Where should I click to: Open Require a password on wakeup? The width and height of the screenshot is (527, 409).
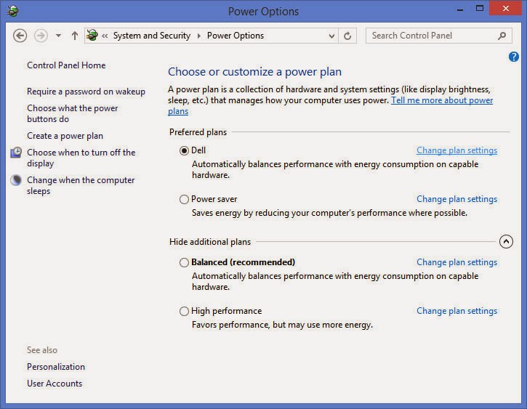pos(86,92)
